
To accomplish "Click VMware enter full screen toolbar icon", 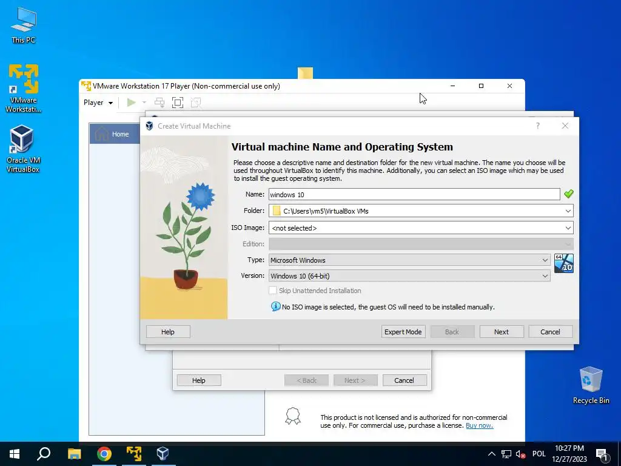I will coord(178,103).
